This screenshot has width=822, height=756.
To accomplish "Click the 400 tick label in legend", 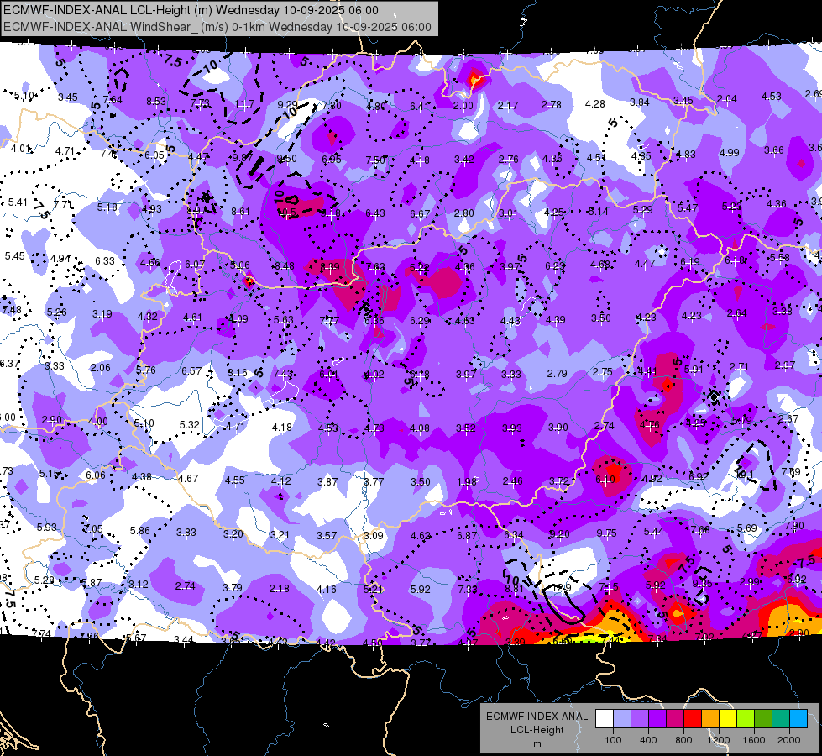I will tap(648, 740).
